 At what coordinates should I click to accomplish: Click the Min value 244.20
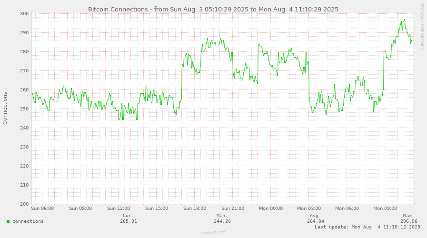tap(222, 221)
